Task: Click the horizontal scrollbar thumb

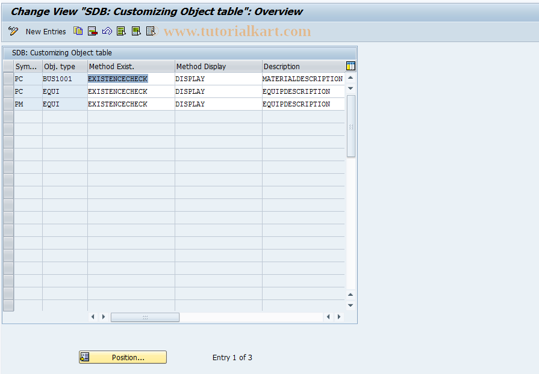Action: tap(145, 317)
